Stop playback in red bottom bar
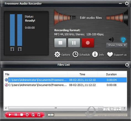Screen dimensions: 131x121 click(x=22, y=115)
